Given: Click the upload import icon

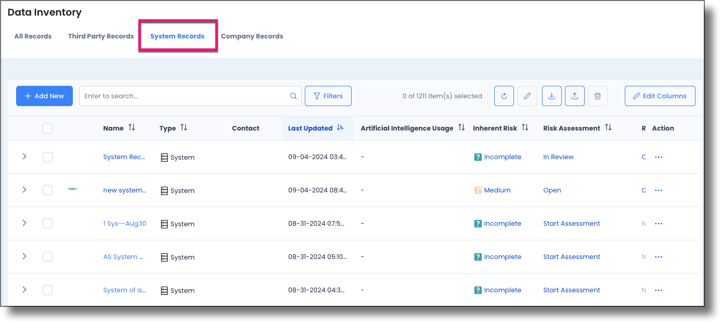Looking at the screenshot, I should point(574,96).
